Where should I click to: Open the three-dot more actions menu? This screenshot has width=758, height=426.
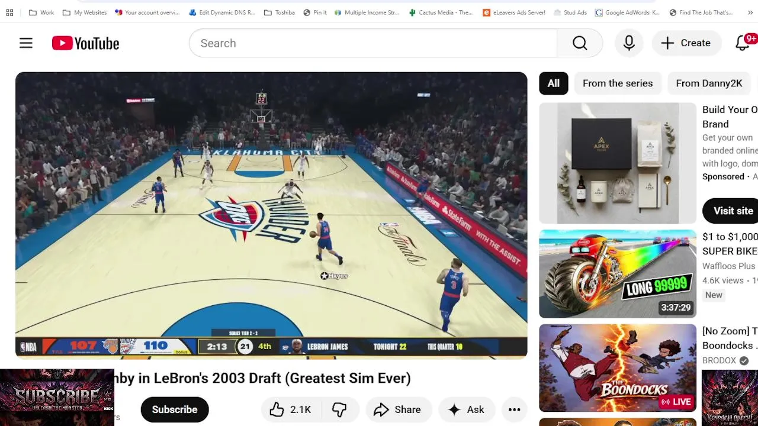515,409
